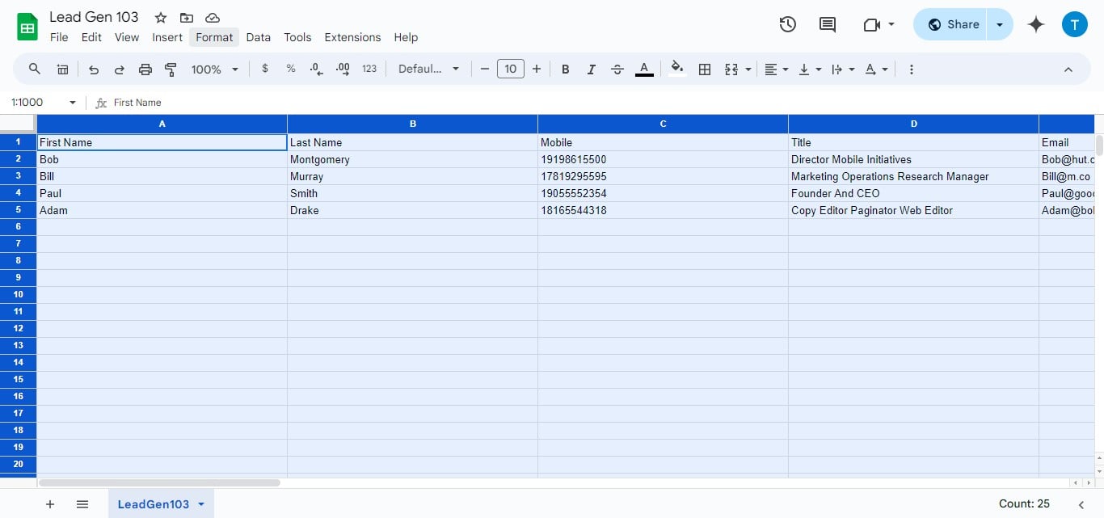Open the zoom level 100% dropdown

coord(214,69)
